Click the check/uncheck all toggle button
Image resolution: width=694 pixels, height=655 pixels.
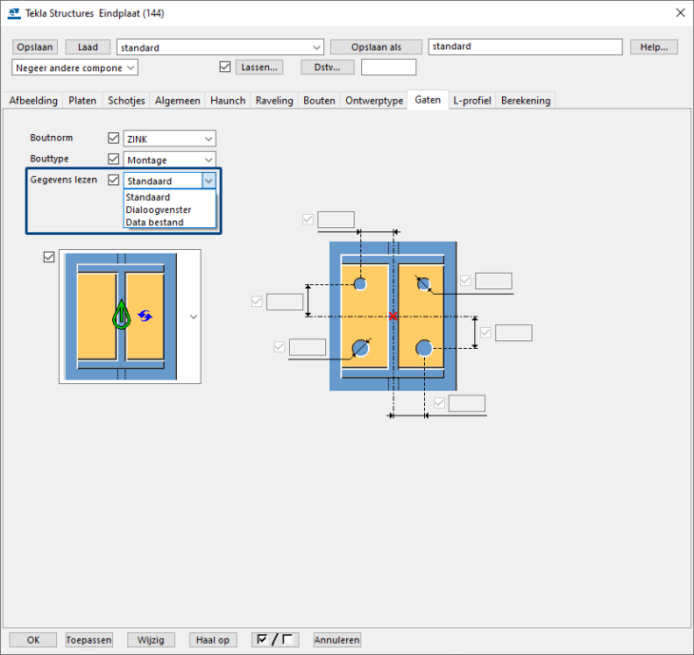(275, 640)
